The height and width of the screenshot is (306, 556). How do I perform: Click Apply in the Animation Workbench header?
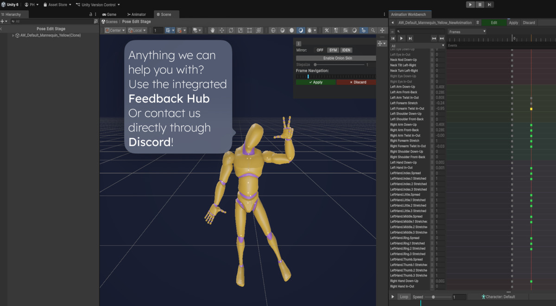pos(513,22)
